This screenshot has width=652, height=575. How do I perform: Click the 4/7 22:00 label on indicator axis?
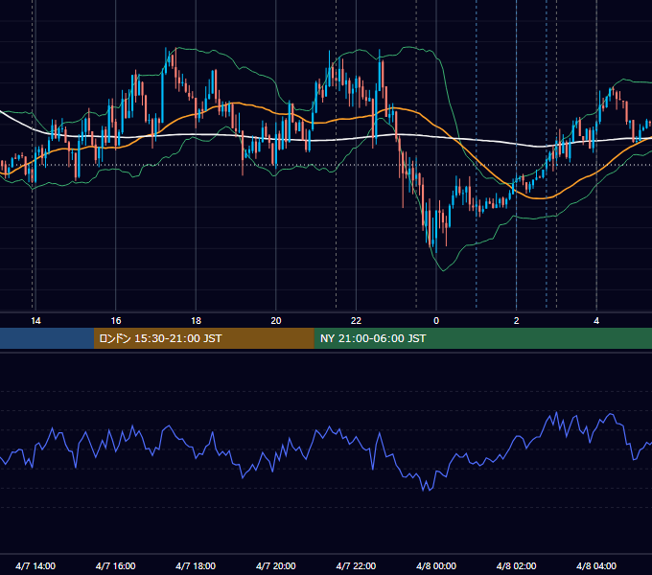pos(356,565)
